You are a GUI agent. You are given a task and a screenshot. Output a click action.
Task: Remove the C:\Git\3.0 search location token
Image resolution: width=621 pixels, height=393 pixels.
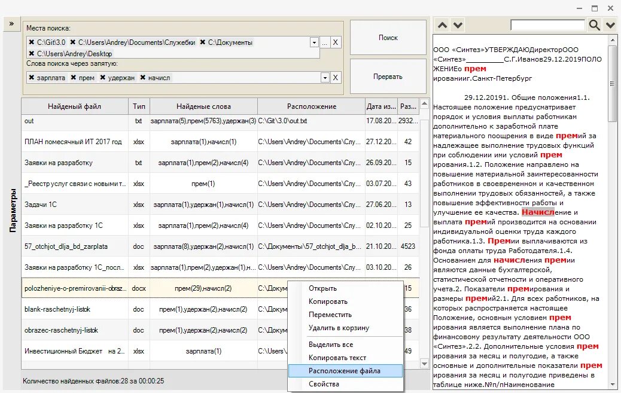pos(31,42)
